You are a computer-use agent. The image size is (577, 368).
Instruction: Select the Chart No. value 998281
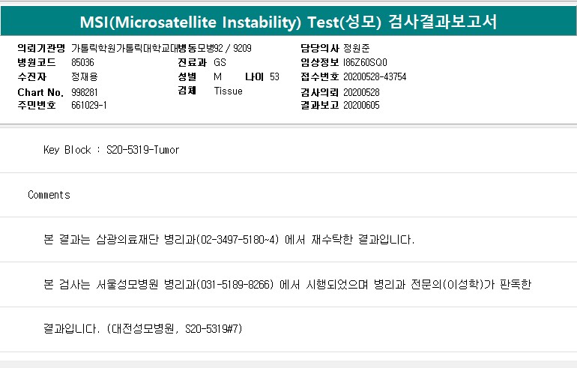tap(84, 91)
